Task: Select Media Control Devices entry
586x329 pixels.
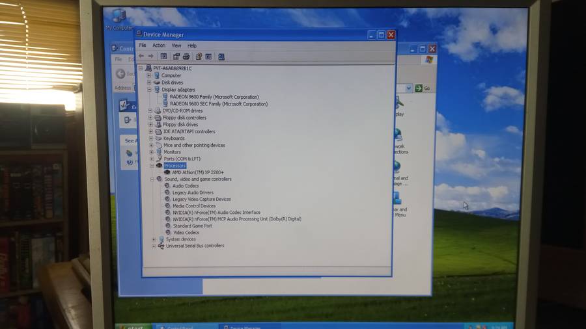Action: (x=194, y=206)
